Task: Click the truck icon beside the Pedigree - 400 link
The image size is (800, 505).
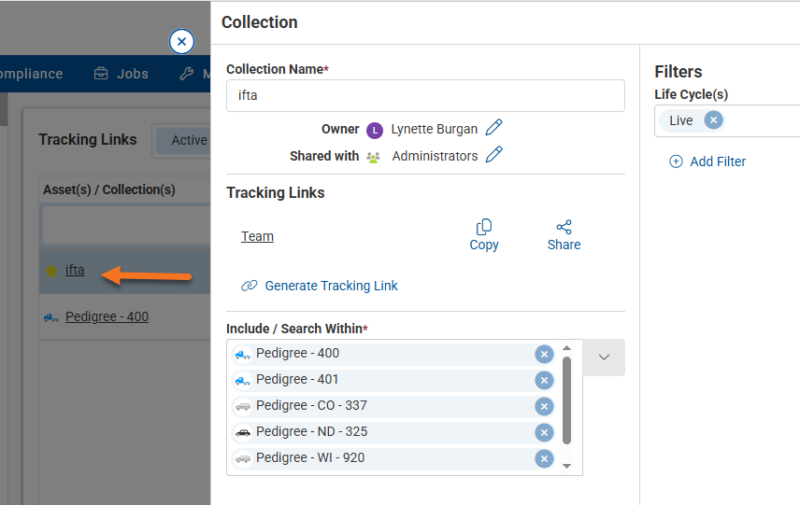Action: [51, 318]
